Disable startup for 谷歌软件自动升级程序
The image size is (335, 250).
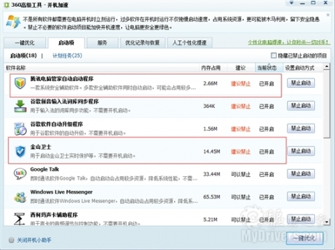pyautogui.click(x=301, y=129)
